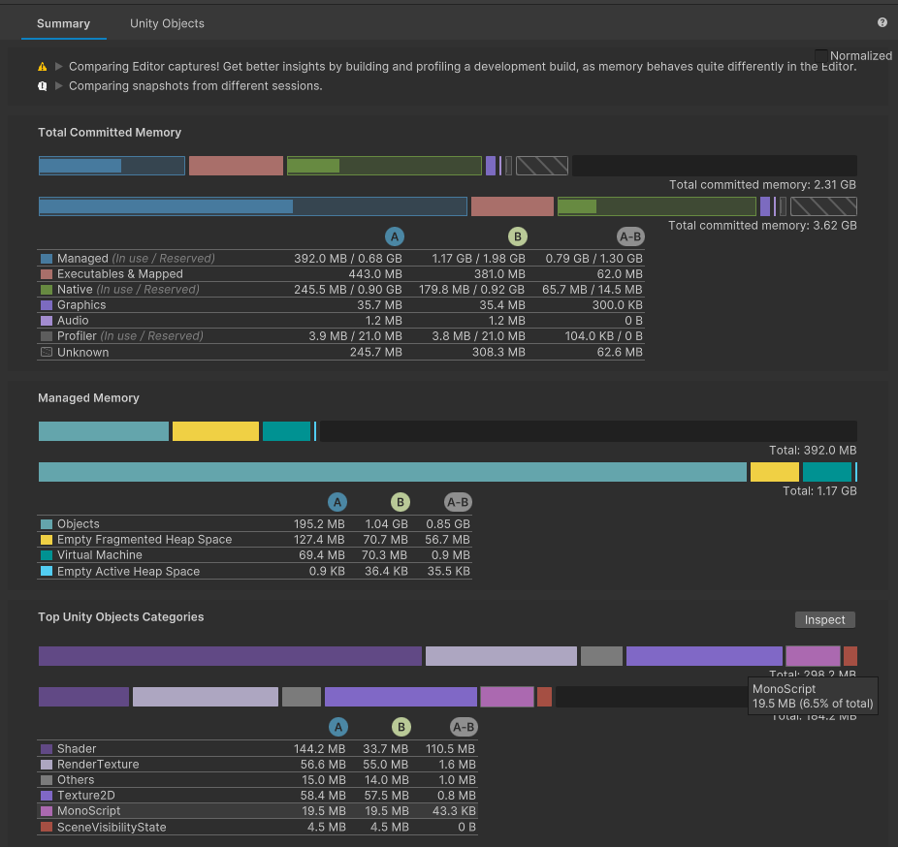The width and height of the screenshot is (898, 848).
Task: Select the MonoScript category row
Action: coord(194,811)
